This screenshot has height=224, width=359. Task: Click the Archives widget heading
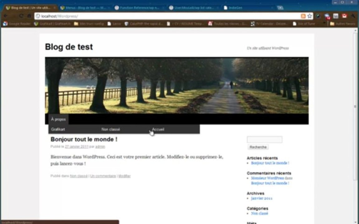pyautogui.click(x=255, y=194)
